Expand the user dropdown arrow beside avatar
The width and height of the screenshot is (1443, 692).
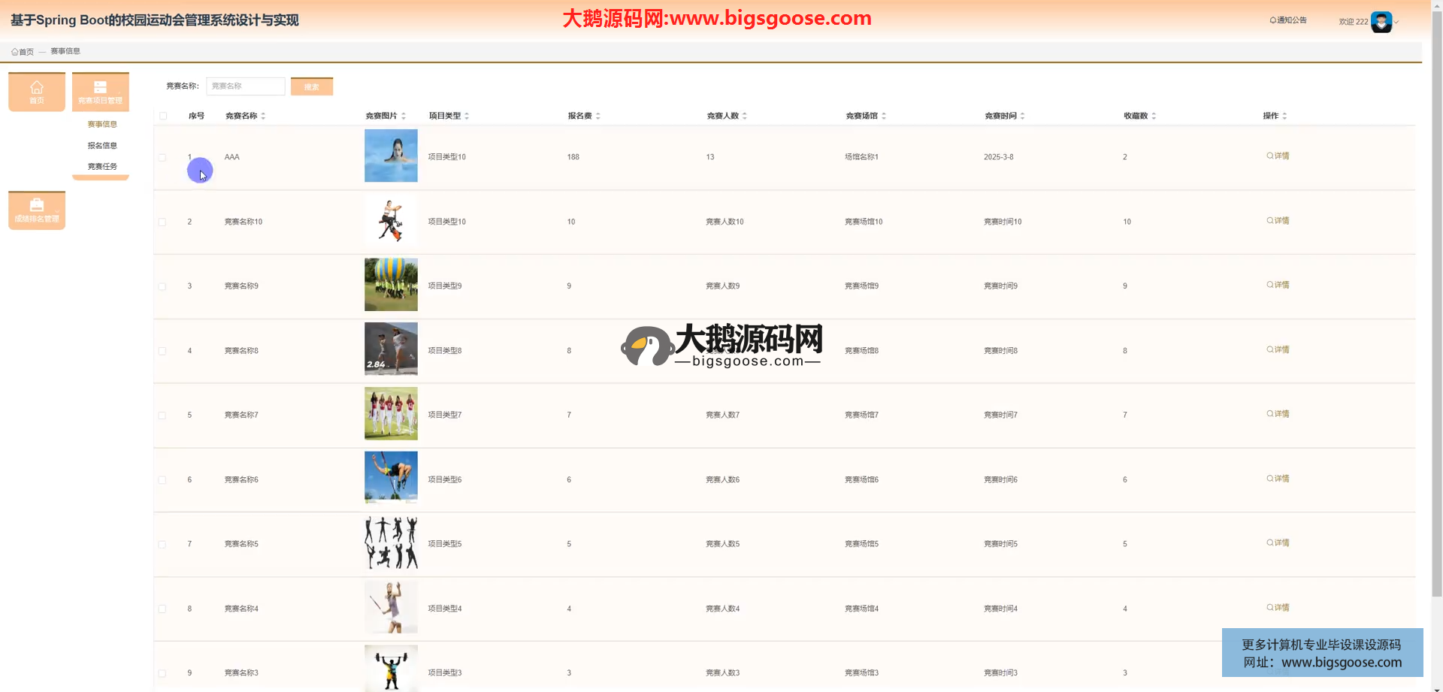coord(1396,23)
